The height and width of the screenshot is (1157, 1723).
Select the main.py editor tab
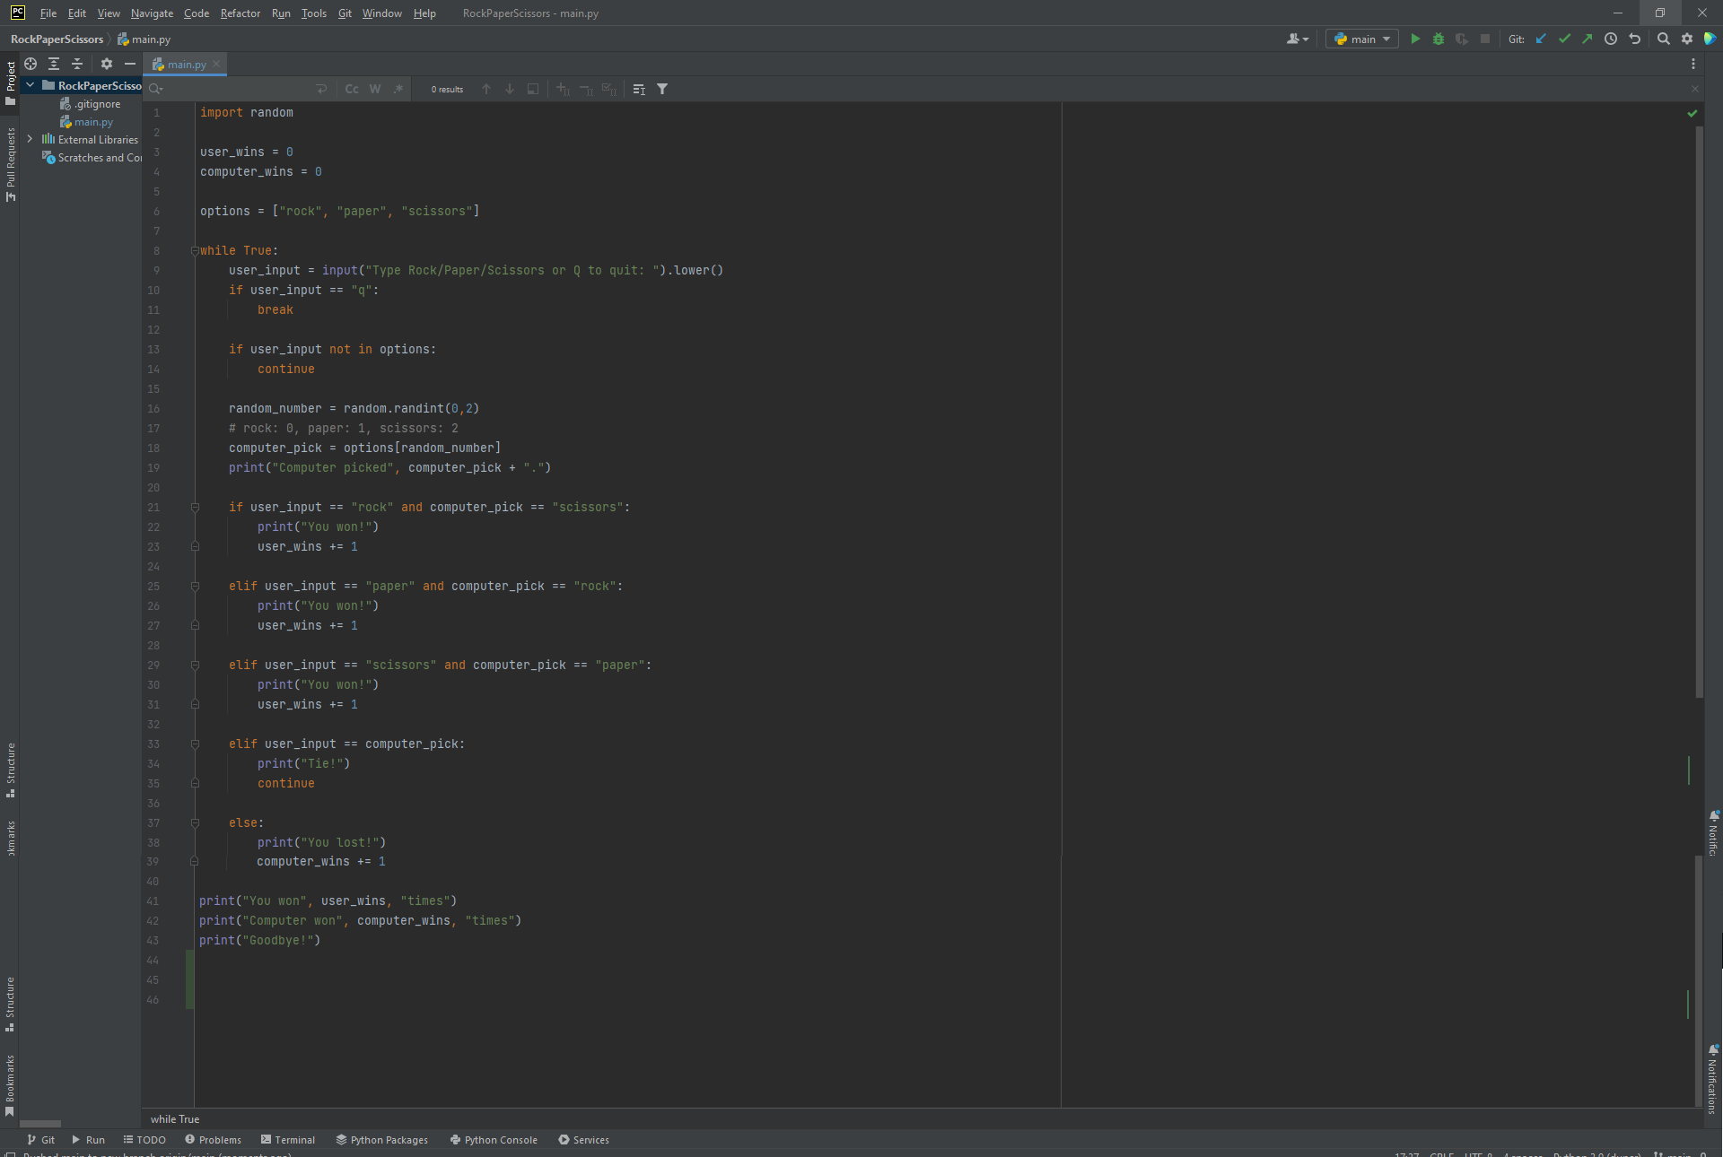pos(186,64)
